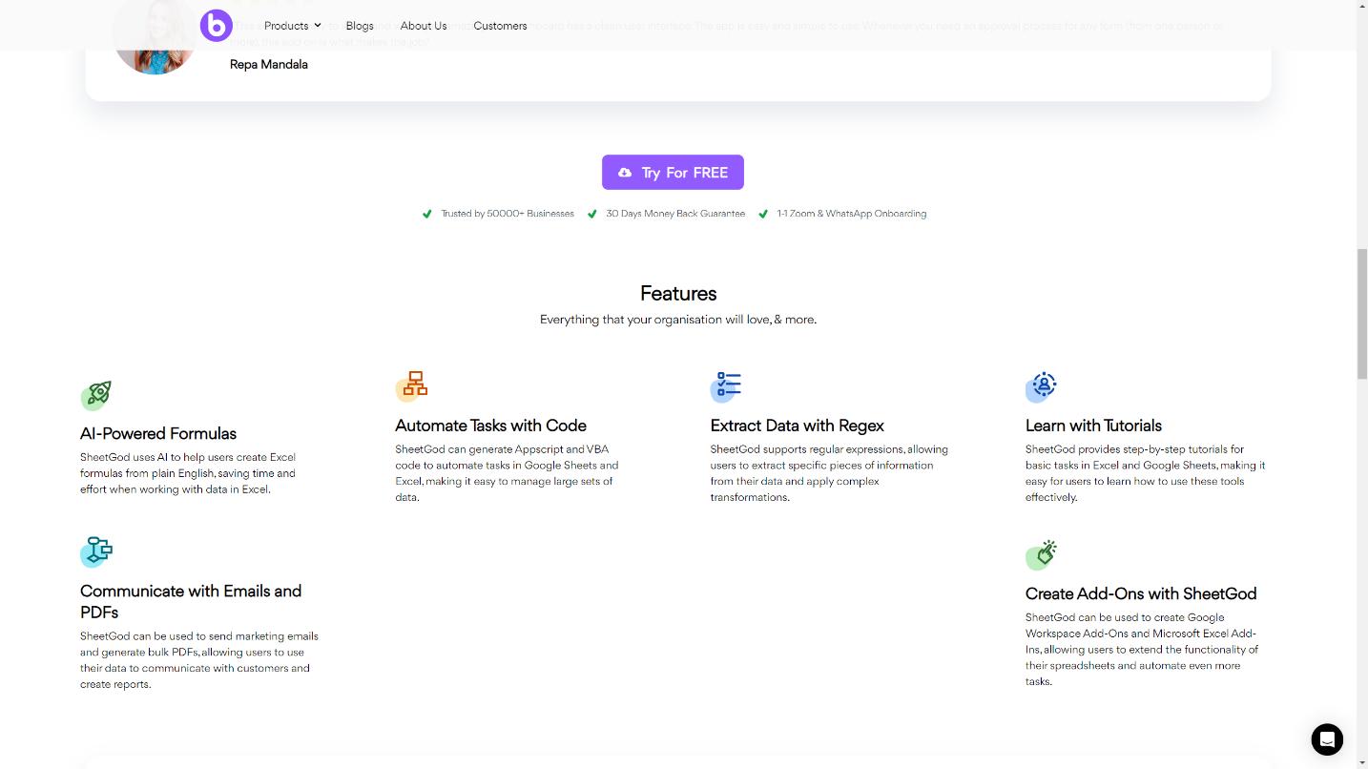
Task: Click the Try For FREE button
Action: pos(673,173)
